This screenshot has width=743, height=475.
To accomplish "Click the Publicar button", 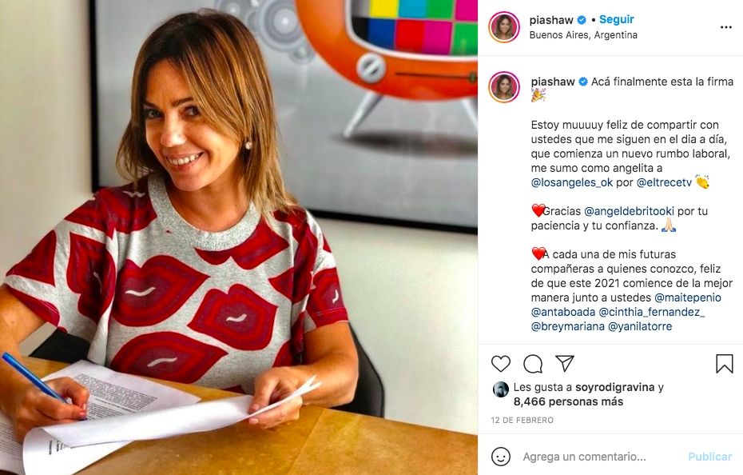I will pos(709,457).
